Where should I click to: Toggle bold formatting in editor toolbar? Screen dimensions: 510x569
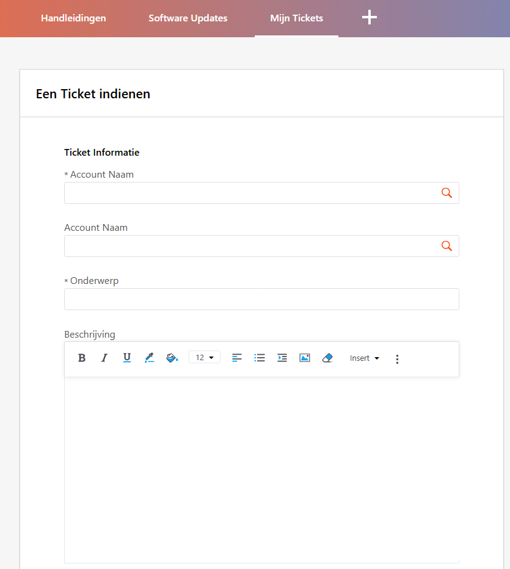coord(82,358)
